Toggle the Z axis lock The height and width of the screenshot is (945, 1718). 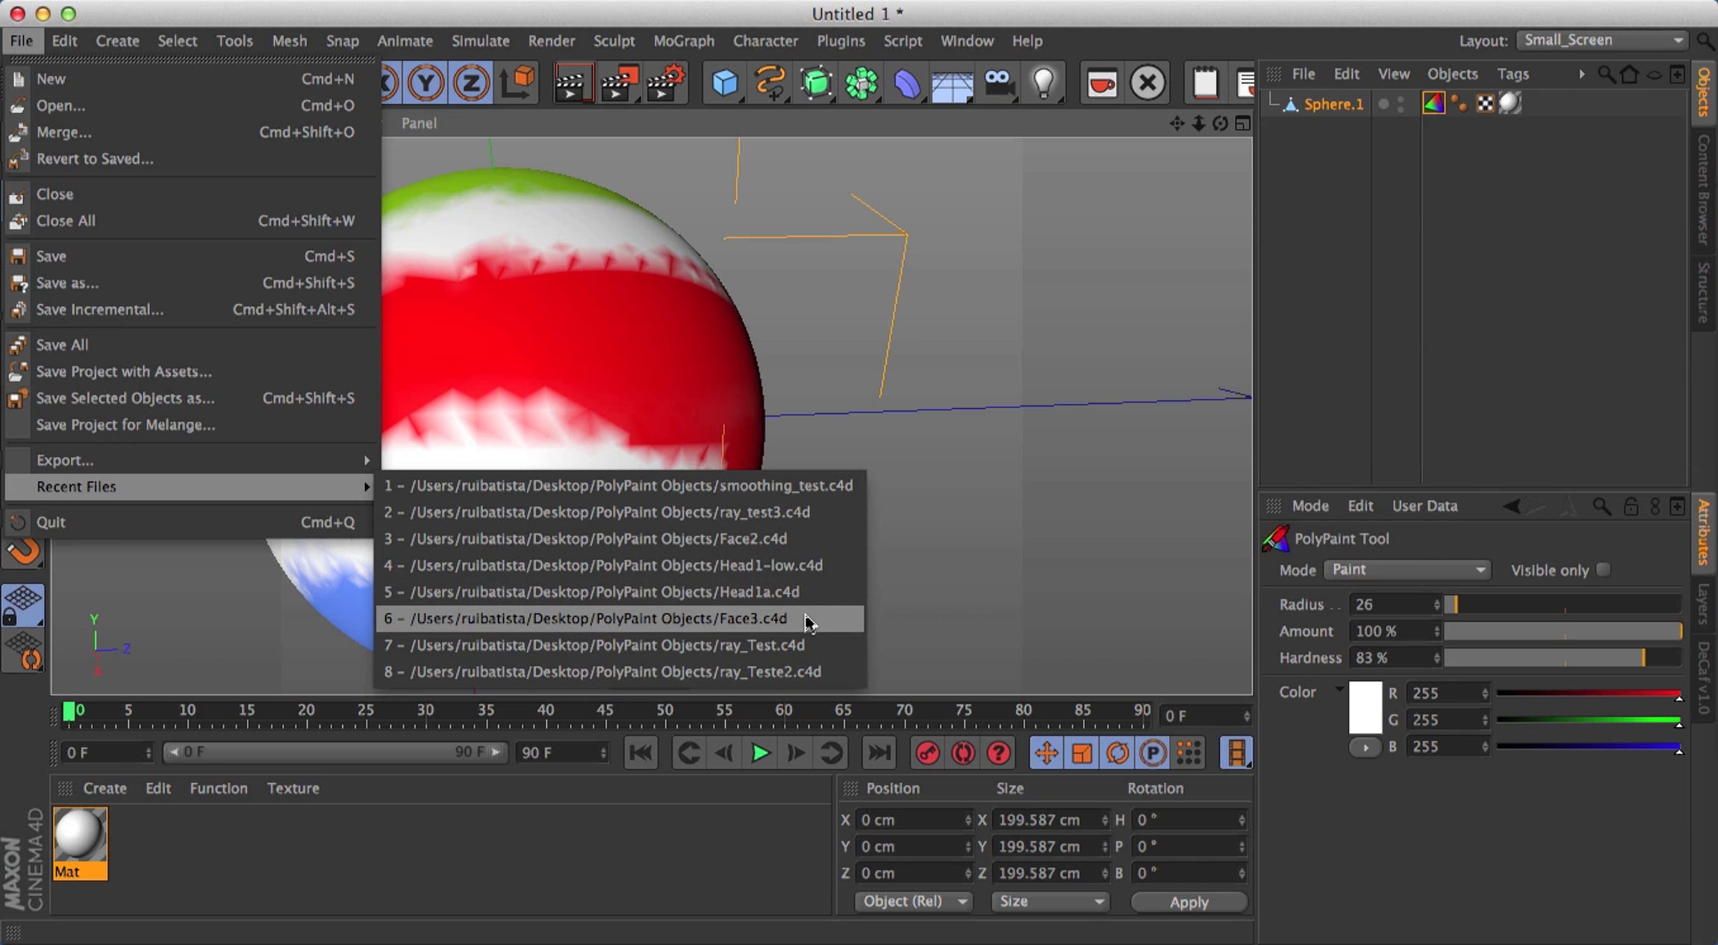471,83
